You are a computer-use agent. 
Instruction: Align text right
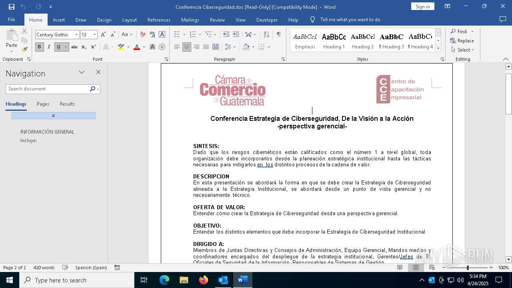(x=196, y=47)
